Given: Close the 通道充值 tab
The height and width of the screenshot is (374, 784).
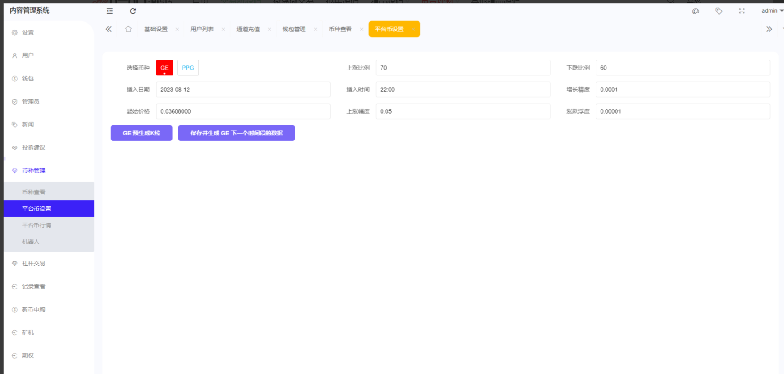Looking at the screenshot, I should tap(270, 29).
